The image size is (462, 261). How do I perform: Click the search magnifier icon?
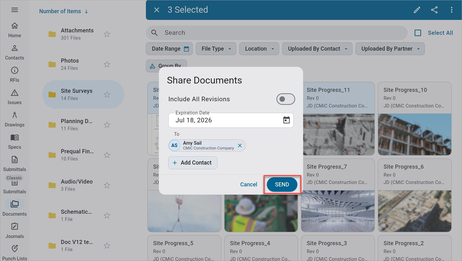[x=154, y=33]
